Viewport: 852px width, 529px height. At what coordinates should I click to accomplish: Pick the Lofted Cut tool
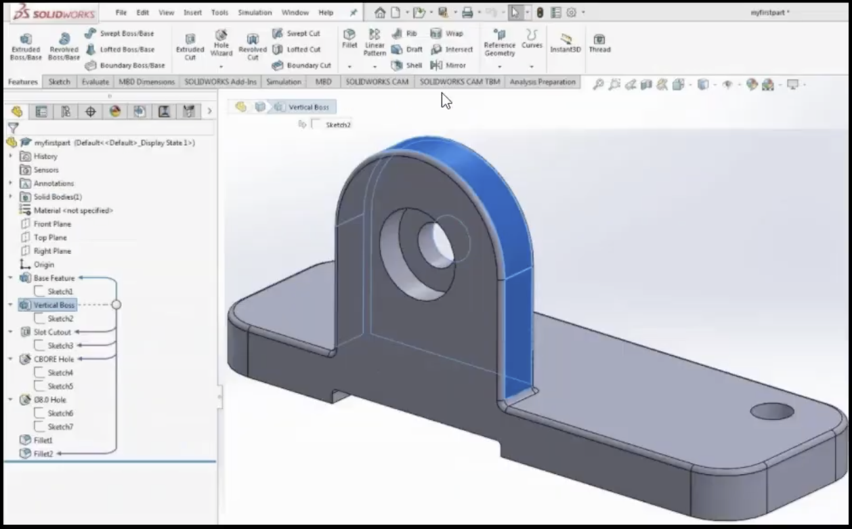click(x=296, y=49)
